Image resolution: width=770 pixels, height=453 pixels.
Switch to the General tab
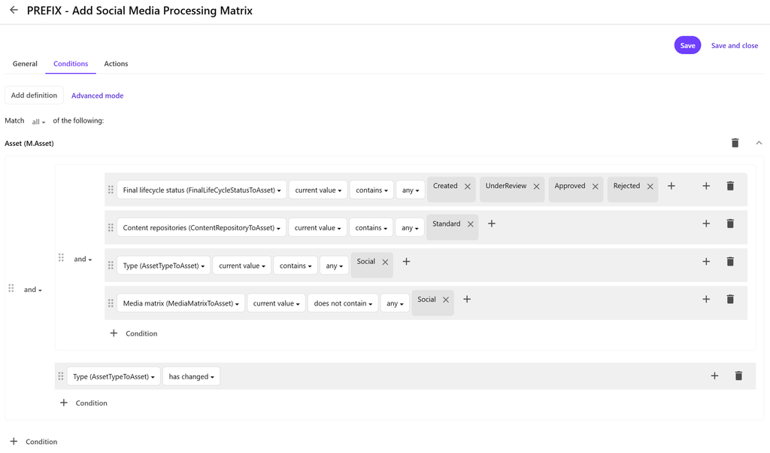click(x=25, y=64)
